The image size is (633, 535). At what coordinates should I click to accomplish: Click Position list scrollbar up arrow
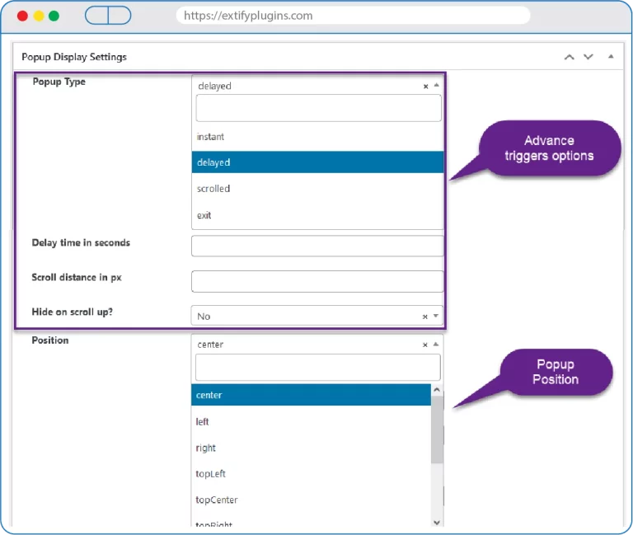point(437,390)
